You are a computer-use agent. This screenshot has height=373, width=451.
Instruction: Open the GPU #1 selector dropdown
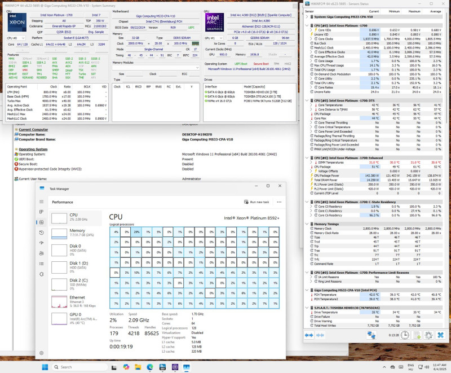click(x=214, y=38)
